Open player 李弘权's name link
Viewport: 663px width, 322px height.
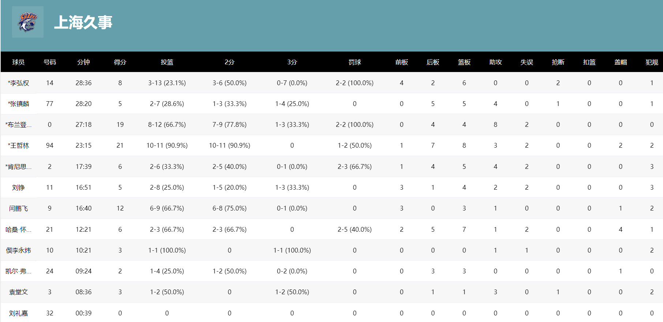19,83
